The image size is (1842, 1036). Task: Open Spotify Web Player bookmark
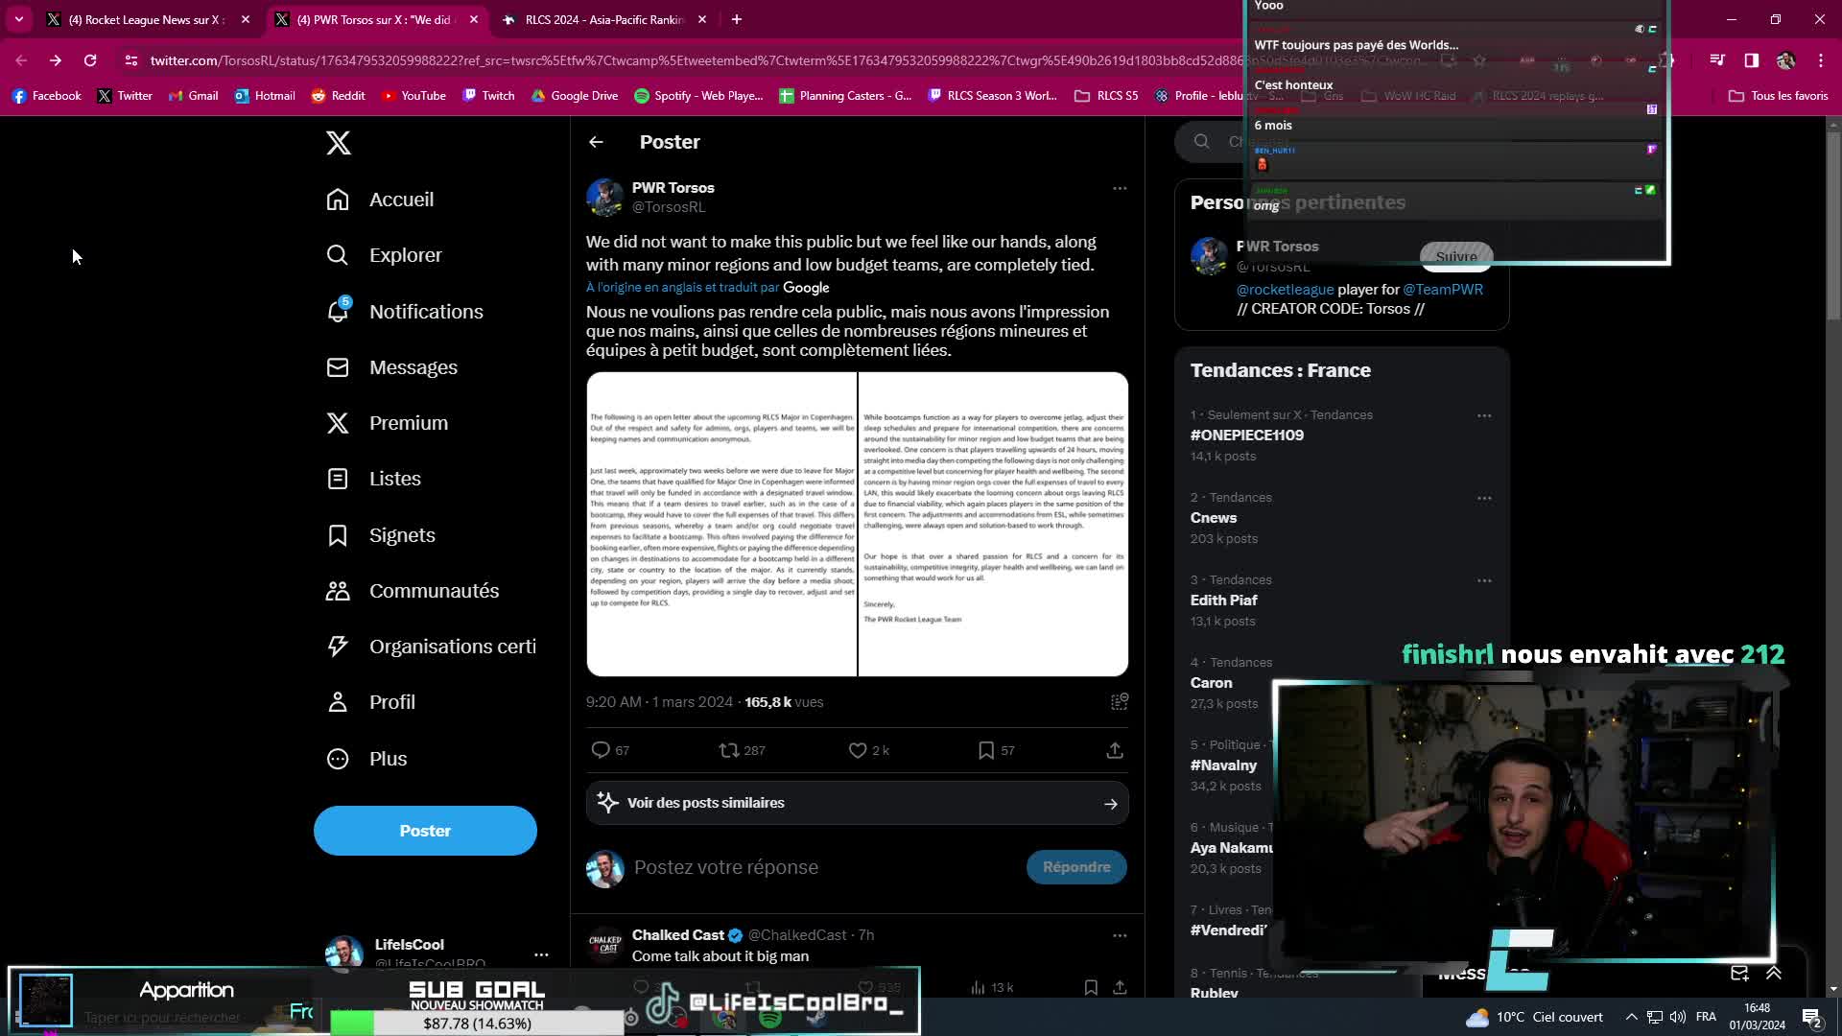click(x=698, y=96)
